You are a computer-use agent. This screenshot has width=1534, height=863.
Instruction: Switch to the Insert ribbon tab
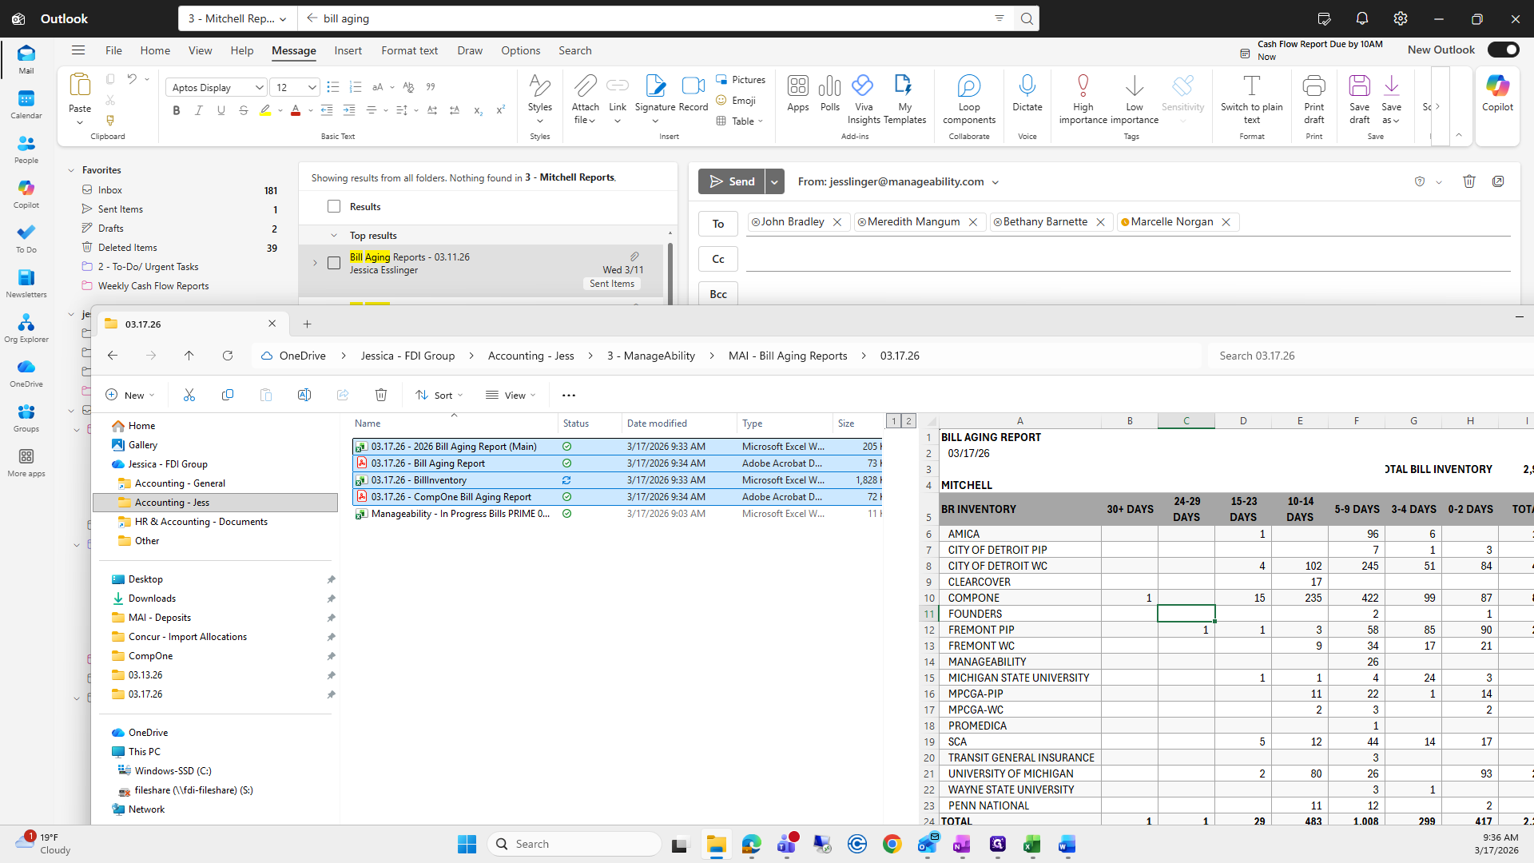(348, 50)
